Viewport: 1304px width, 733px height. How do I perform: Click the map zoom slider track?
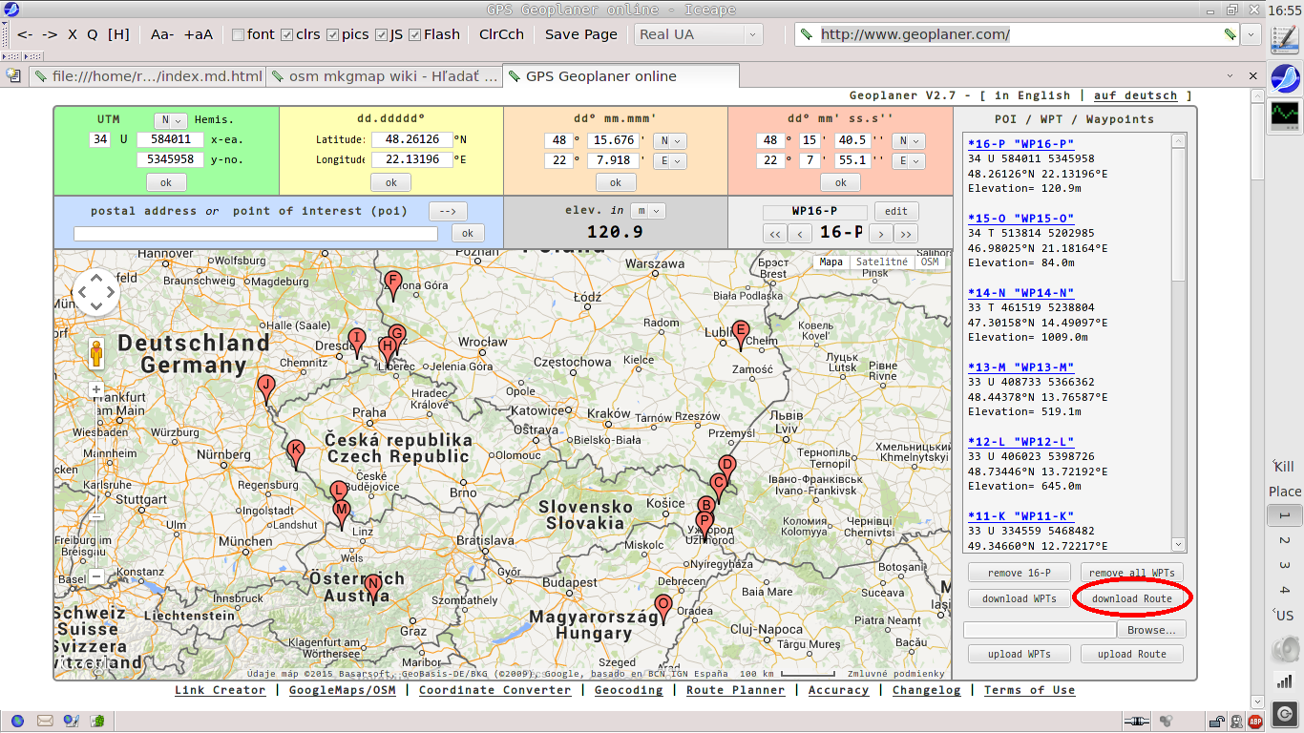pyautogui.click(x=96, y=483)
